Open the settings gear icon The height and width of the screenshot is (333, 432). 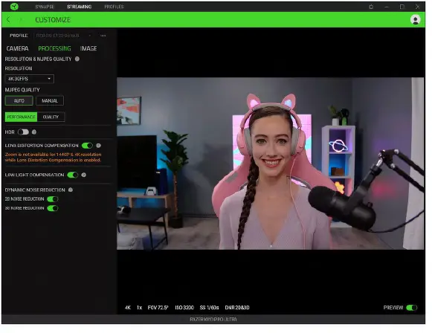tap(371, 7)
